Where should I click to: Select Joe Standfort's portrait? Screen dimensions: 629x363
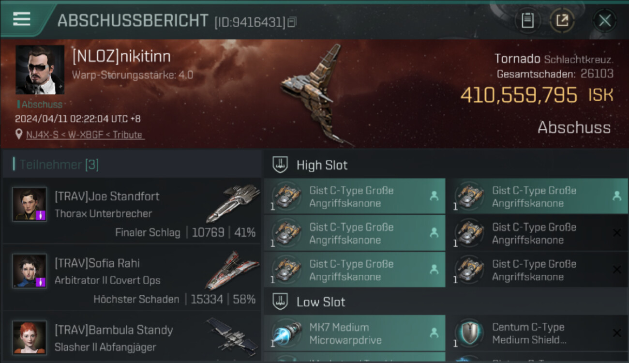point(30,204)
